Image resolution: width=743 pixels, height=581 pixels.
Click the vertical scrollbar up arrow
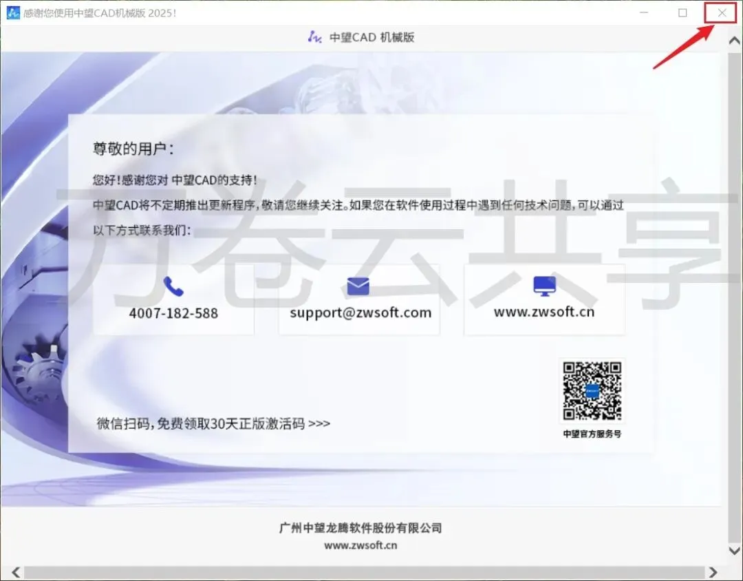tap(735, 41)
